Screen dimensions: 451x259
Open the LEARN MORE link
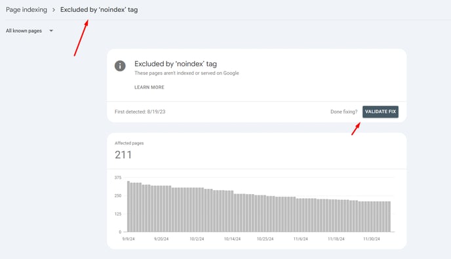point(149,87)
